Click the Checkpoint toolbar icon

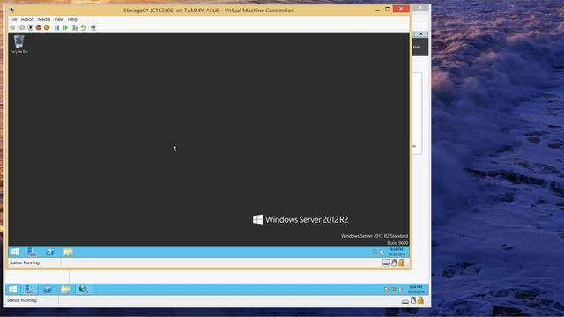point(75,27)
